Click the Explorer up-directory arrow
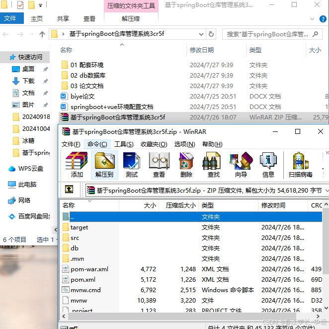Image resolution: width=329 pixels, height=329 pixels. (42, 34)
